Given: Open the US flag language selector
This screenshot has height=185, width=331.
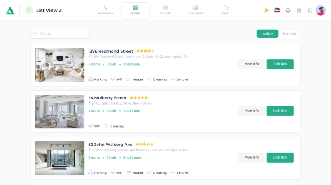Looking at the screenshot, I should 277,10.
